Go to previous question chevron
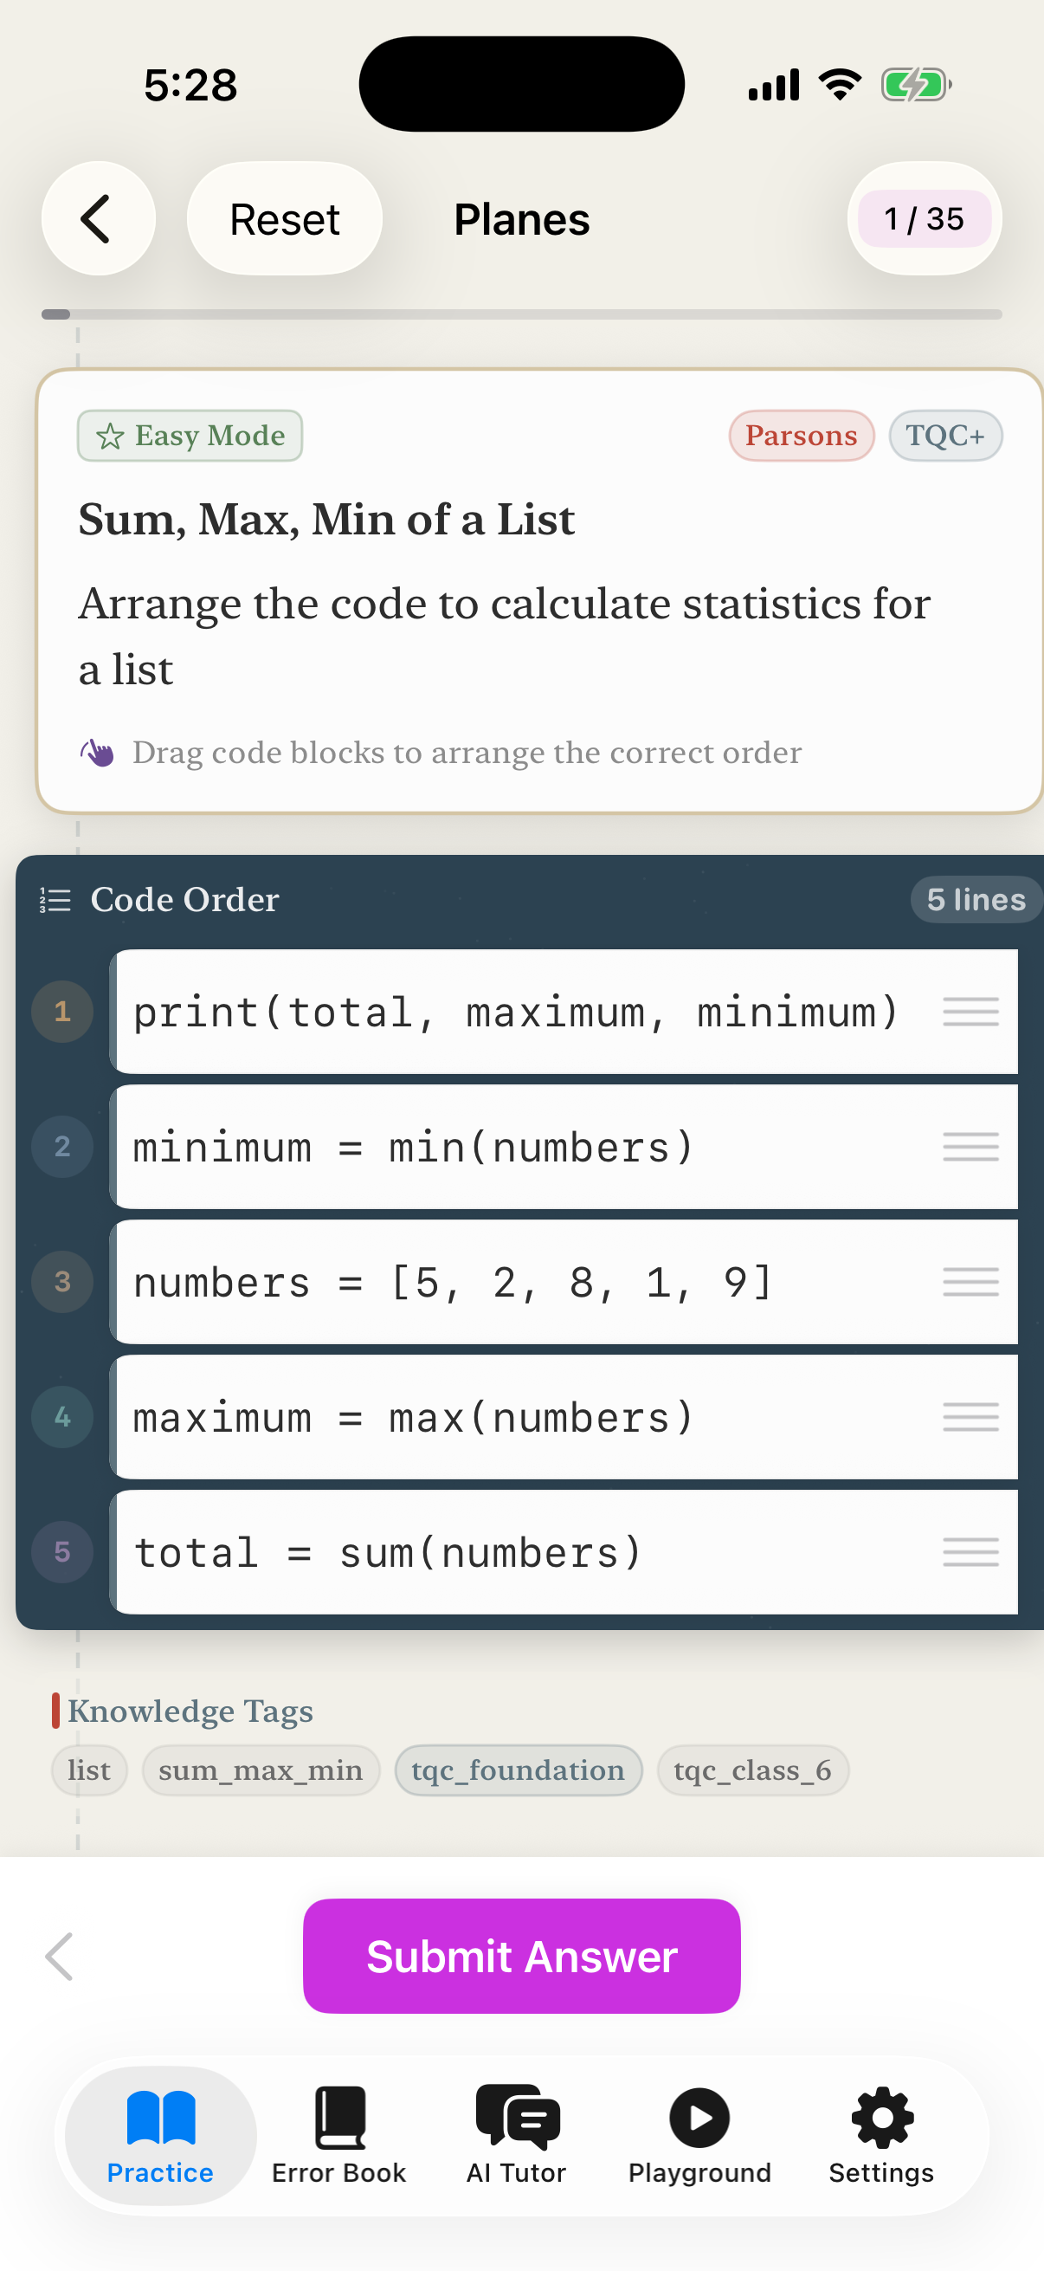The image size is (1044, 2271). pos(60,1957)
